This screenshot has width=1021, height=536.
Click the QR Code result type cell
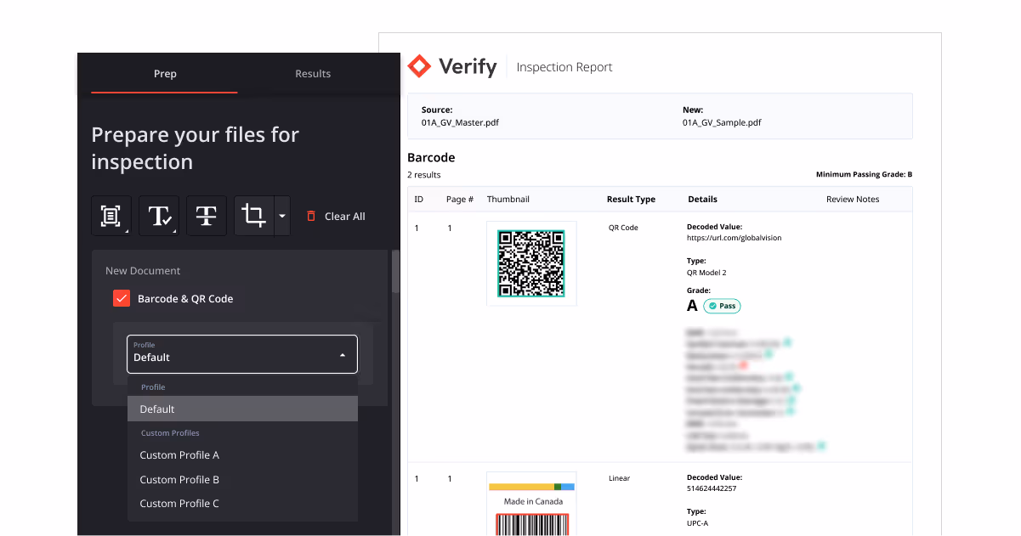point(623,228)
